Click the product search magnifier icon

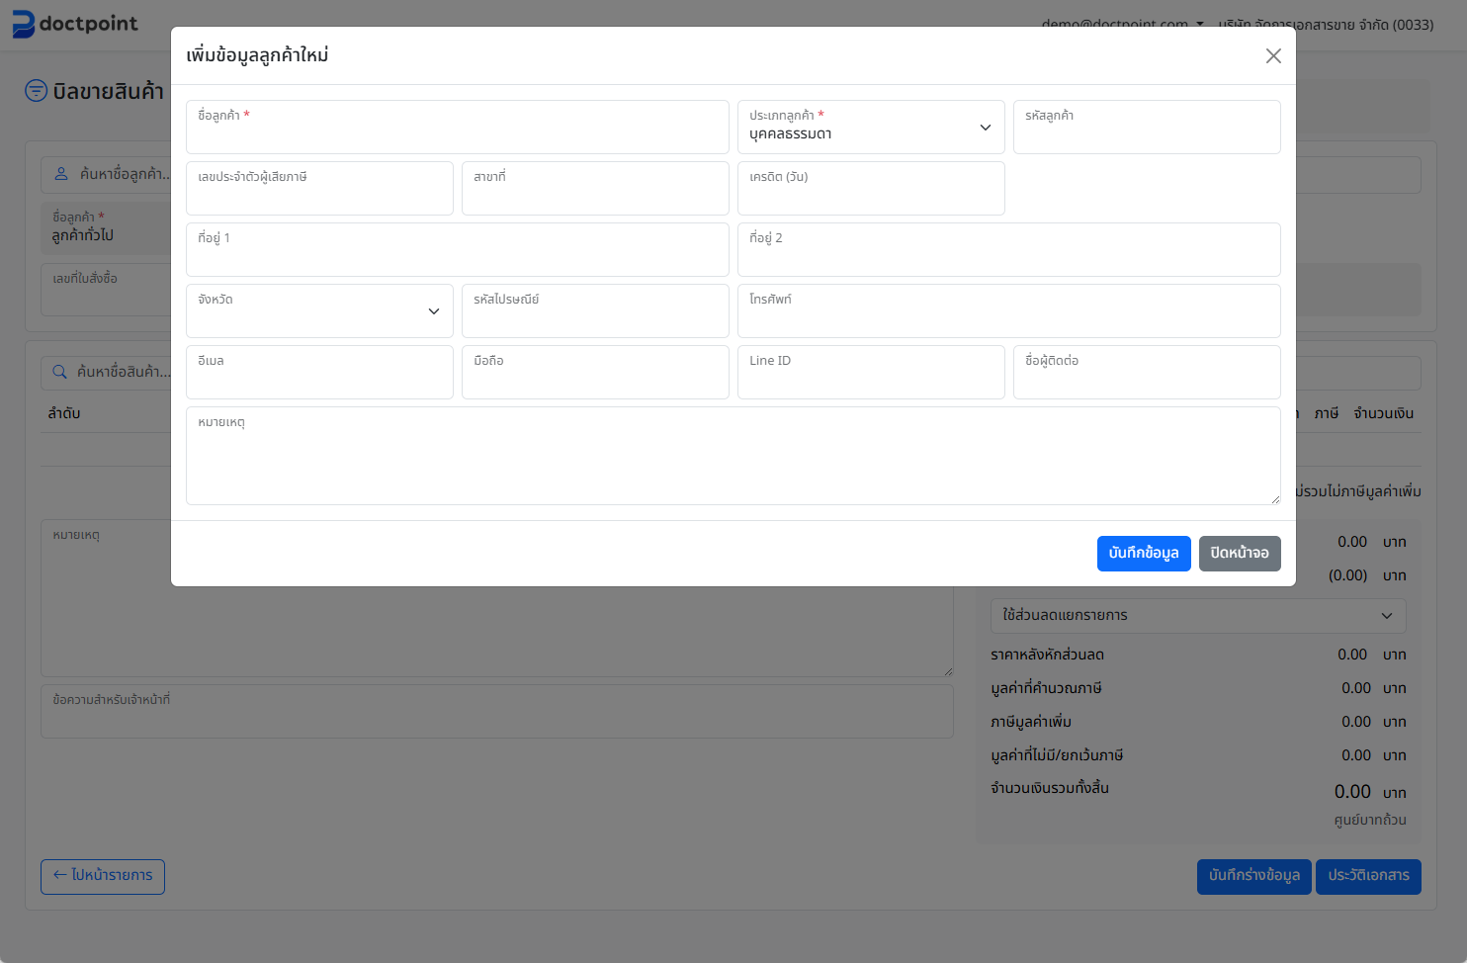click(60, 372)
